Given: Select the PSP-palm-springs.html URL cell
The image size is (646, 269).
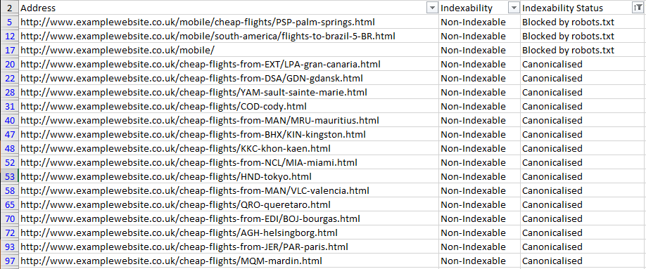Looking at the screenshot, I should [x=229, y=22].
